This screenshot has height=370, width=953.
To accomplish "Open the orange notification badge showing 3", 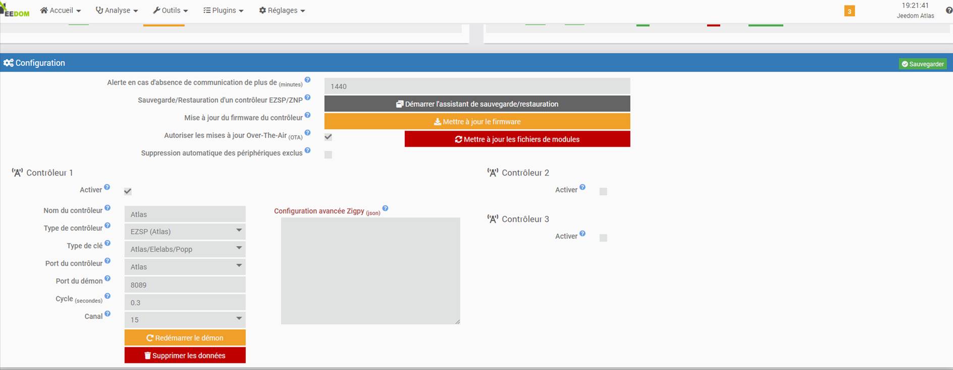I will tap(850, 11).
